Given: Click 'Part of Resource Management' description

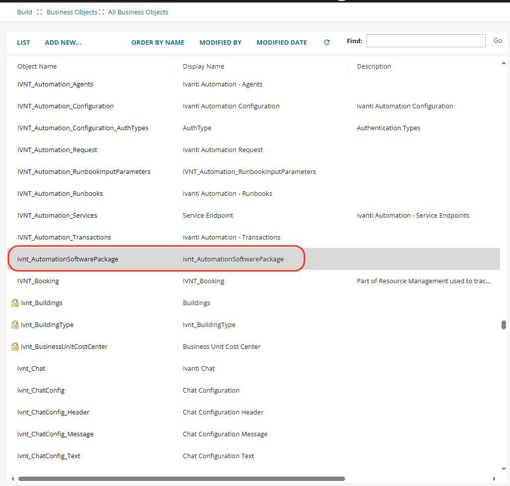Looking at the screenshot, I should point(424,281).
